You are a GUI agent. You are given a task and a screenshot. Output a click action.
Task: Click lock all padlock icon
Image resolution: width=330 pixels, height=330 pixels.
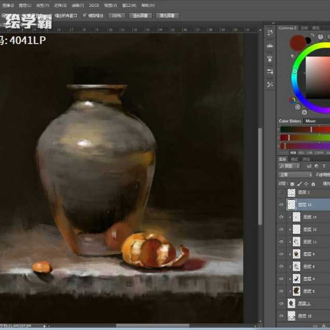coord(313,184)
